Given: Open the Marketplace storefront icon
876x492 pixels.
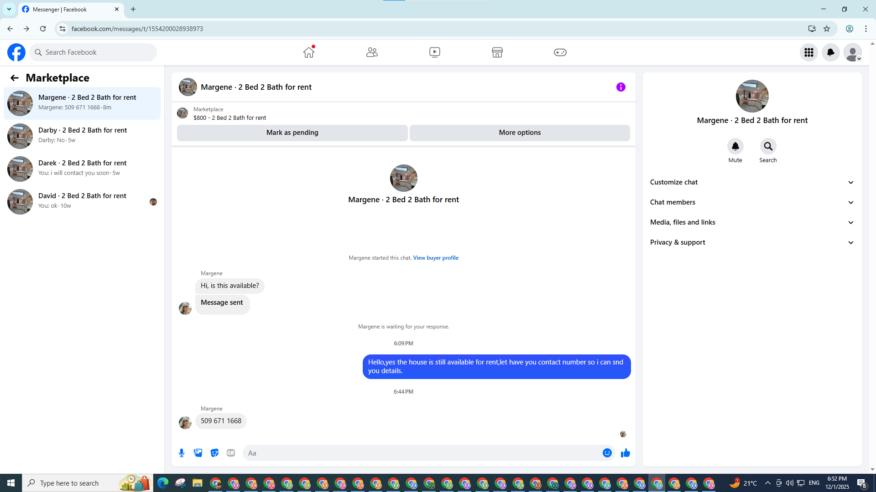Looking at the screenshot, I should (x=497, y=52).
